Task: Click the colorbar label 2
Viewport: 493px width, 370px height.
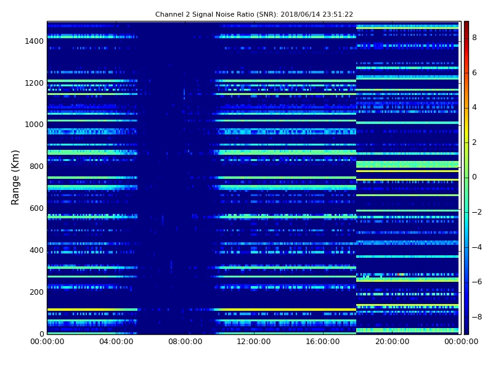Action: (475, 142)
